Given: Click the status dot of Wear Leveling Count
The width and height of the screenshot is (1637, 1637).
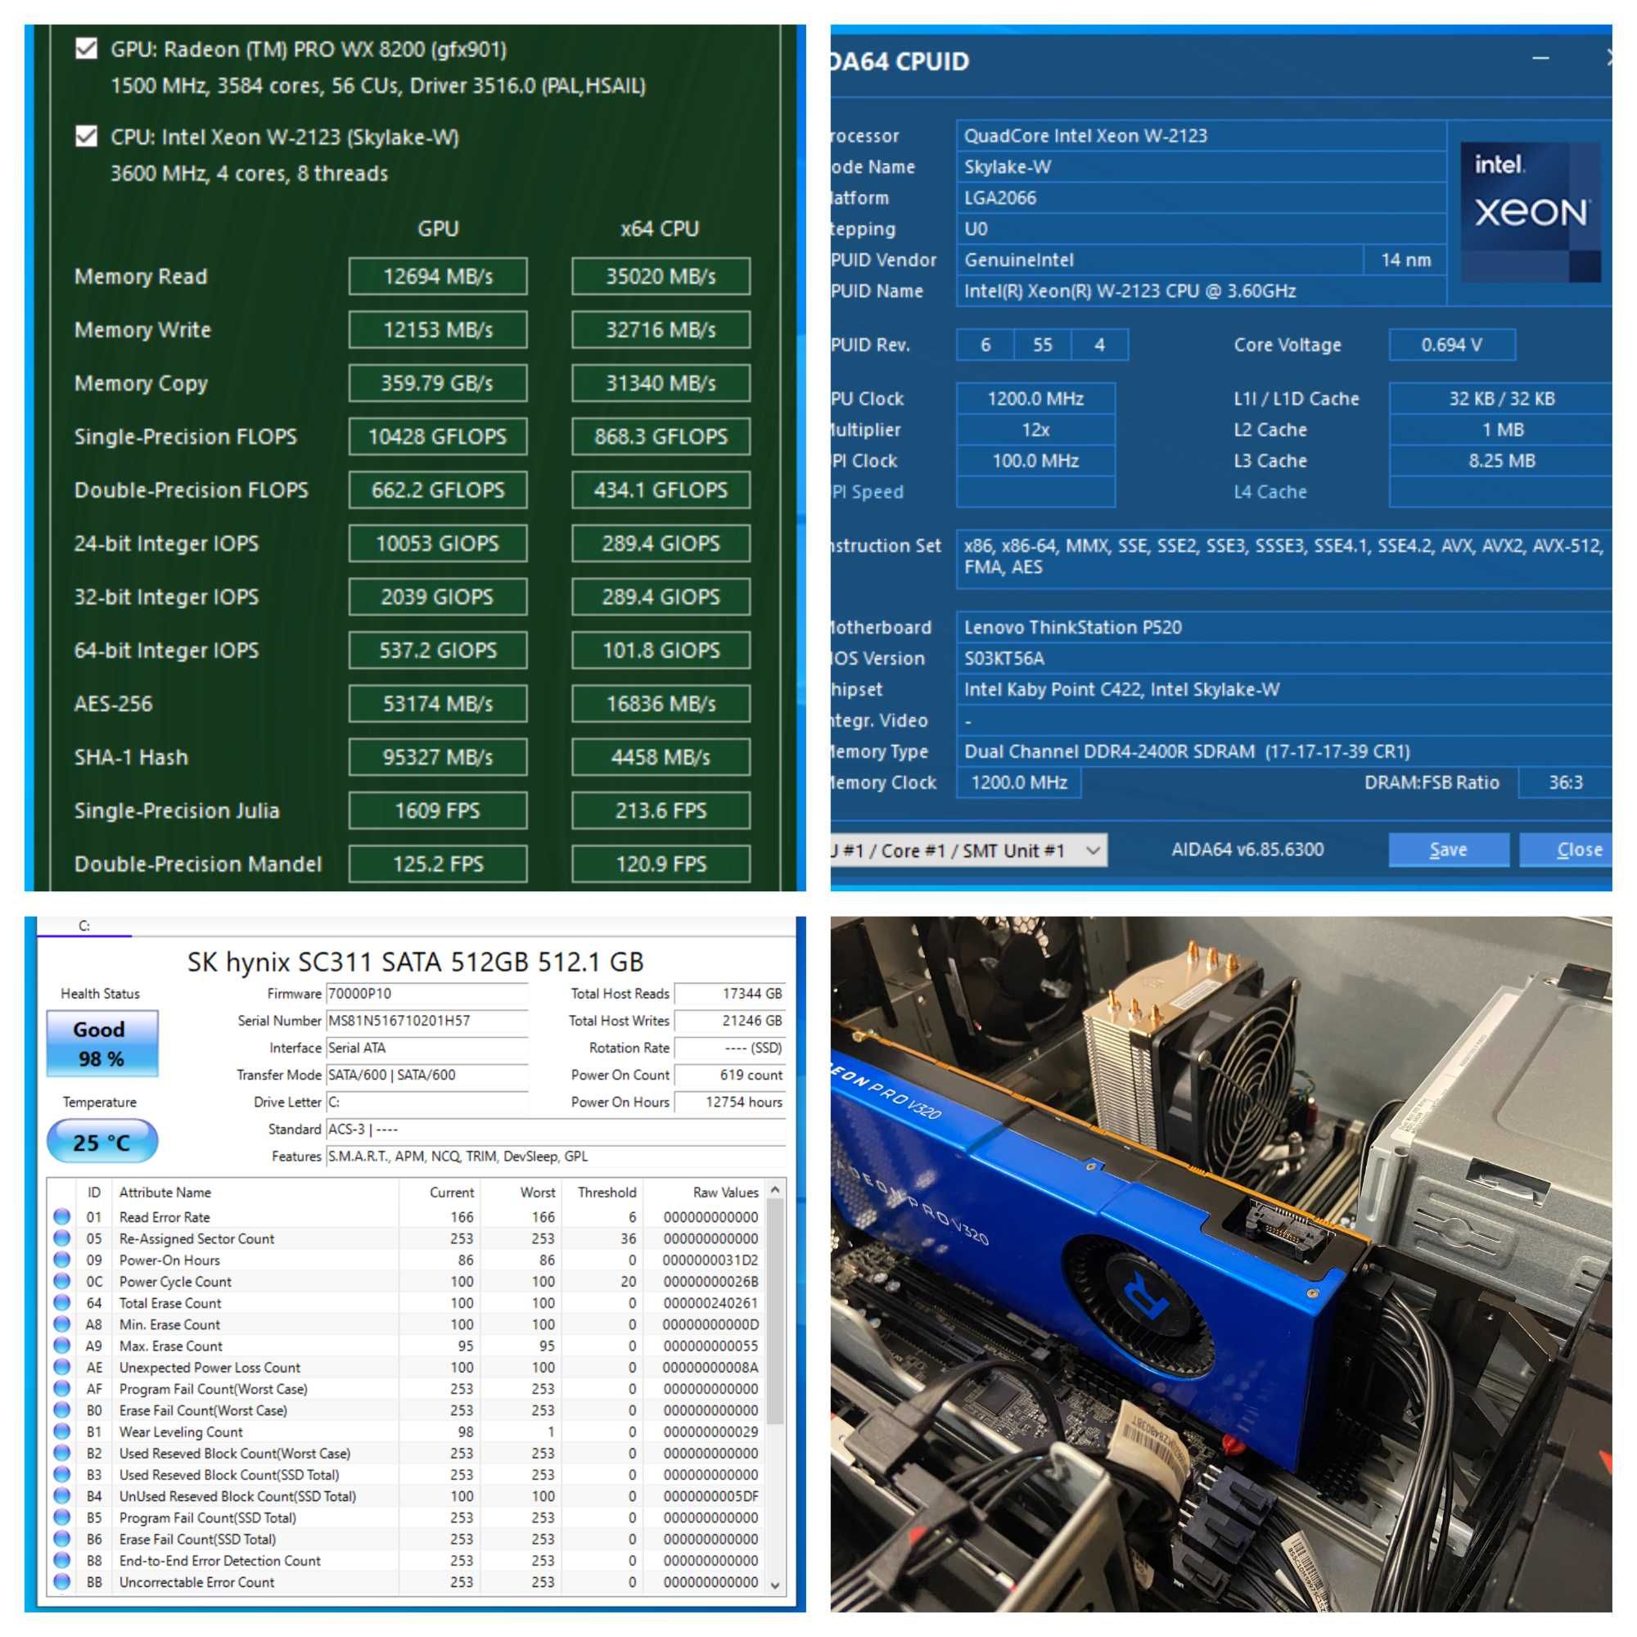Looking at the screenshot, I should pos(62,1431).
